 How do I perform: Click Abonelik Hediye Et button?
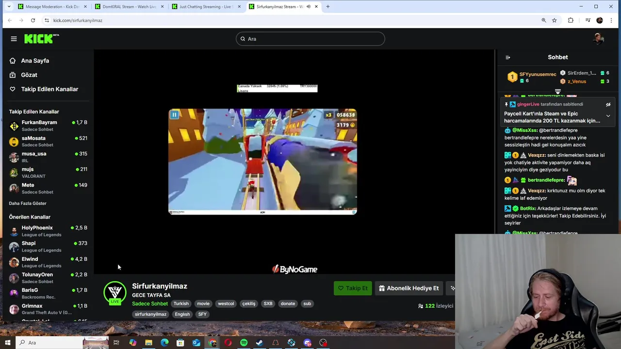coord(409,288)
